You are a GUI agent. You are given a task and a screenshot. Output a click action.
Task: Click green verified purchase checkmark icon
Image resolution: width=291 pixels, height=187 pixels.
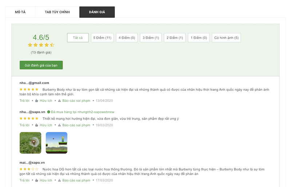[x=49, y=112]
